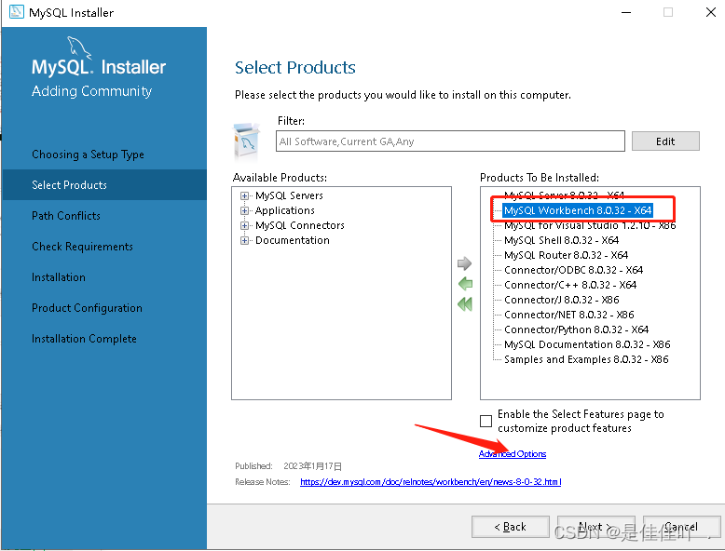725x551 pixels.
Task: Select Connector/ODBC 8.0.32 - X64
Action: tap(573, 270)
